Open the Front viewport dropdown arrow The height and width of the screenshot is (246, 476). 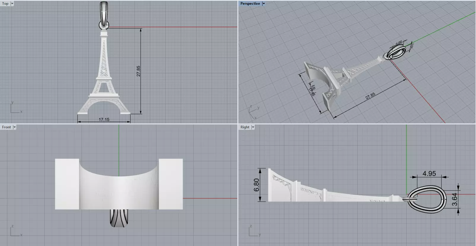(14, 127)
